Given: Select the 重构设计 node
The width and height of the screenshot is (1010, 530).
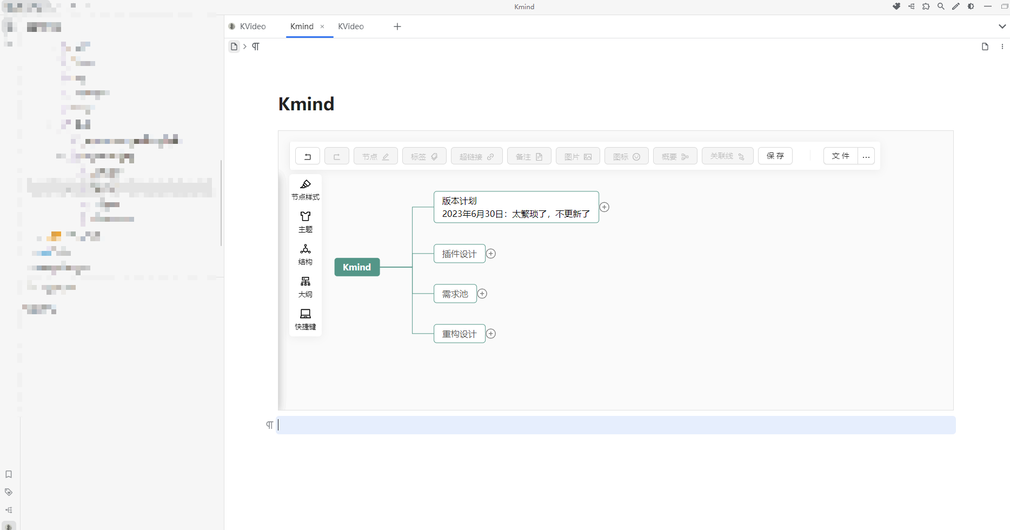Looking at the screenshot, I should click(460, 334).
